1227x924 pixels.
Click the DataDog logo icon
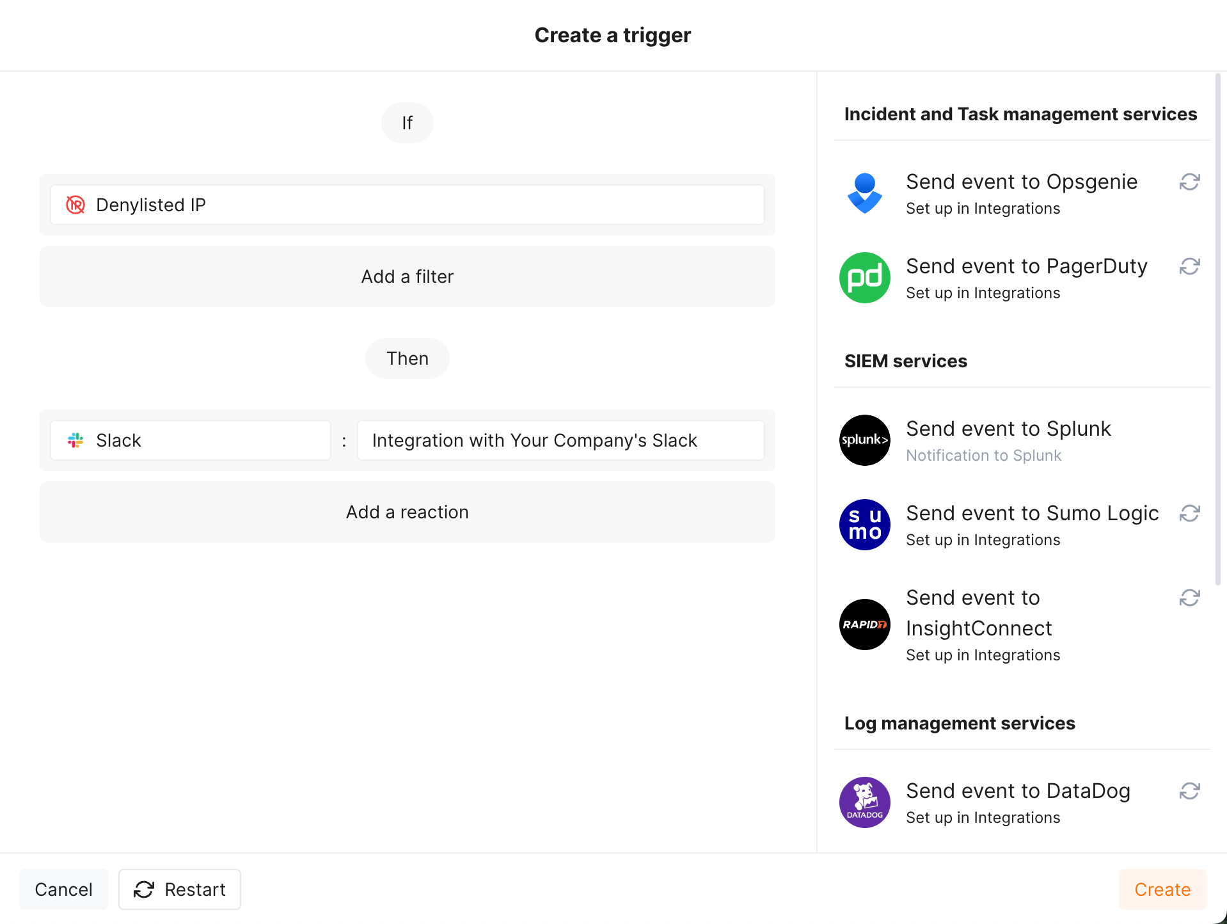864,802
